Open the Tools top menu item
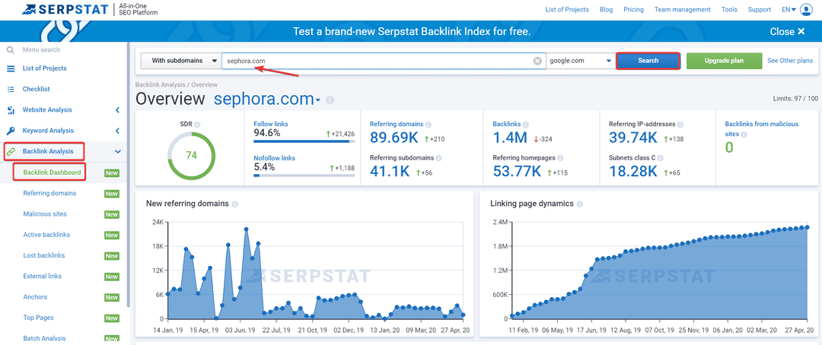Image resolution: width=822 pixels, height=345 pixels. pos(729,9)
